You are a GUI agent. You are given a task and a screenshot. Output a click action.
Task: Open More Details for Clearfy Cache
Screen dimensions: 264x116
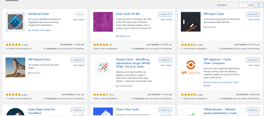pyautogui.click(x=166, y=65)
